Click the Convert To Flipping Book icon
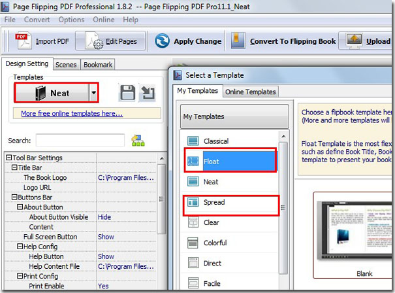Image resolution: width=395 pixels, height=293 pixels. coord(238,41)
